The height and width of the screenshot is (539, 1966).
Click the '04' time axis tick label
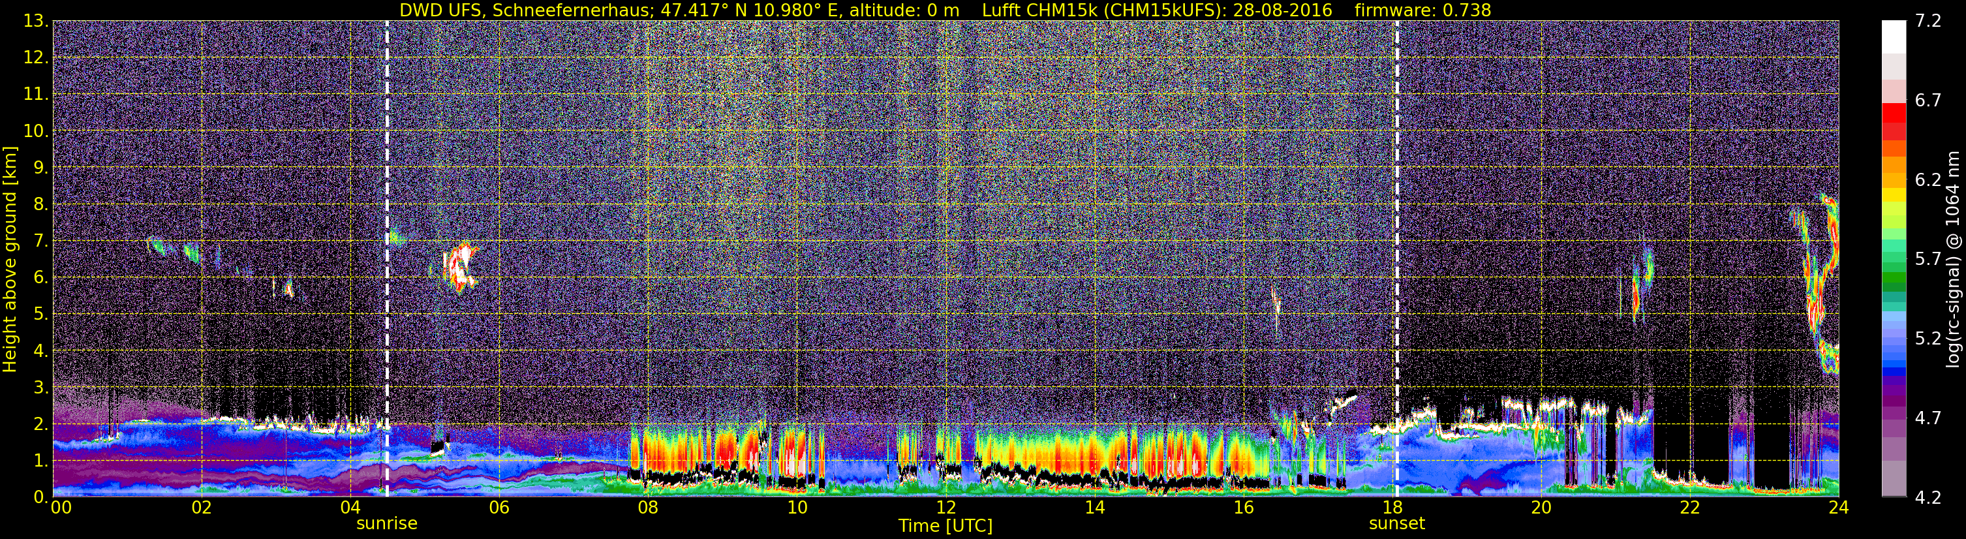pyautogui.click(x=350, y=508)
